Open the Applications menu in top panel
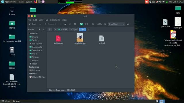This screenshot has width=184, height=103. (8, 2)
